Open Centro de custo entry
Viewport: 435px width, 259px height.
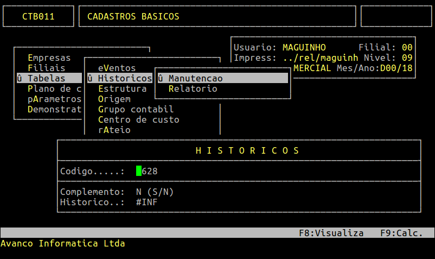[138, 119]
